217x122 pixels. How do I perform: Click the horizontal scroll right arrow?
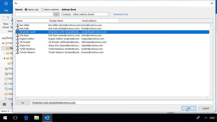click(x=207, y=98)
